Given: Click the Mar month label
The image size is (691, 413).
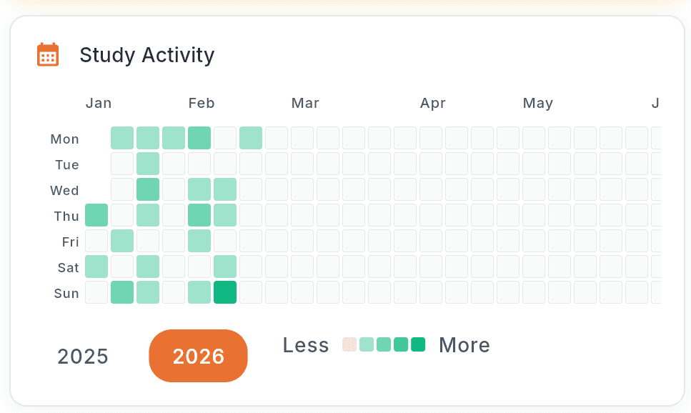Looking at the screenshot, I should click(x=305, y=103).
